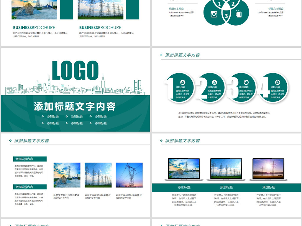Image resolution: width=302 pixels, height=226 pixels.
Task: Click the middle 添加标题 label on the green bar
Action: pos(226,187)
